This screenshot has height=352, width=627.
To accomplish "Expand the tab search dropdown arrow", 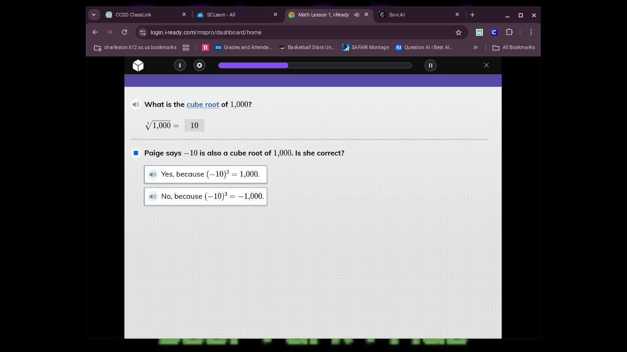I will [x=94, y=15].
